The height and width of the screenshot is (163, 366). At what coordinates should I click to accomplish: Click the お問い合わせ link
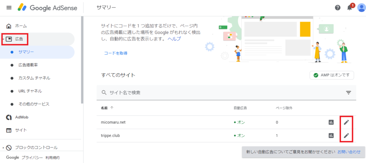point(349,152)
